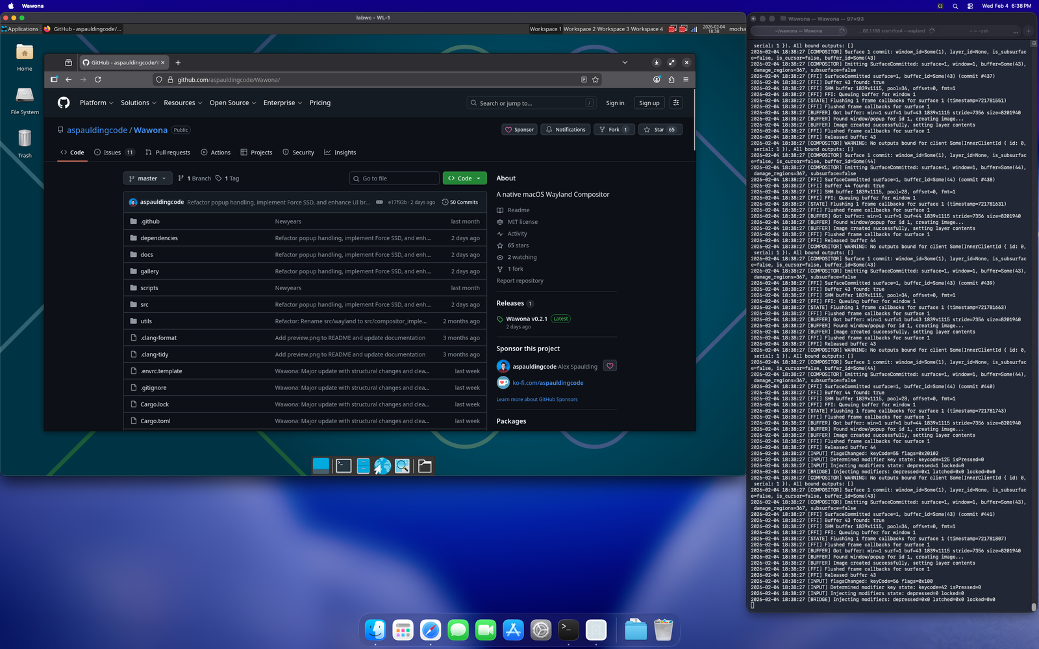The image size is (1039, 649).
Task: Expand the green Code dropdown
Action: 464,178
